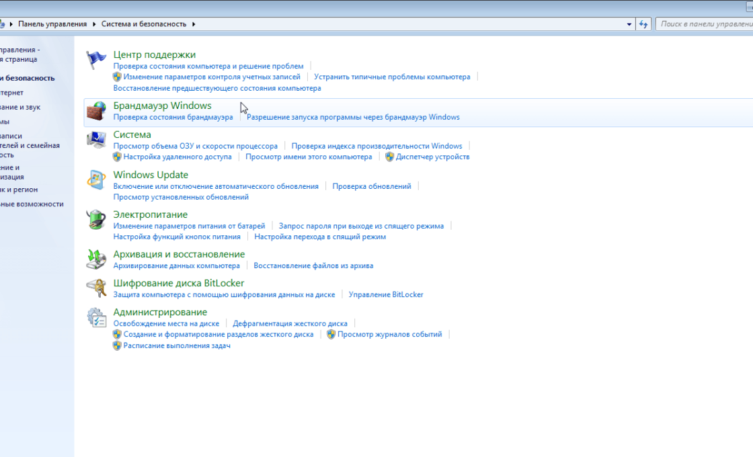Open the Диспетчер устройств link
Viewport: 753px width, 457px height.
click(432, 157)
